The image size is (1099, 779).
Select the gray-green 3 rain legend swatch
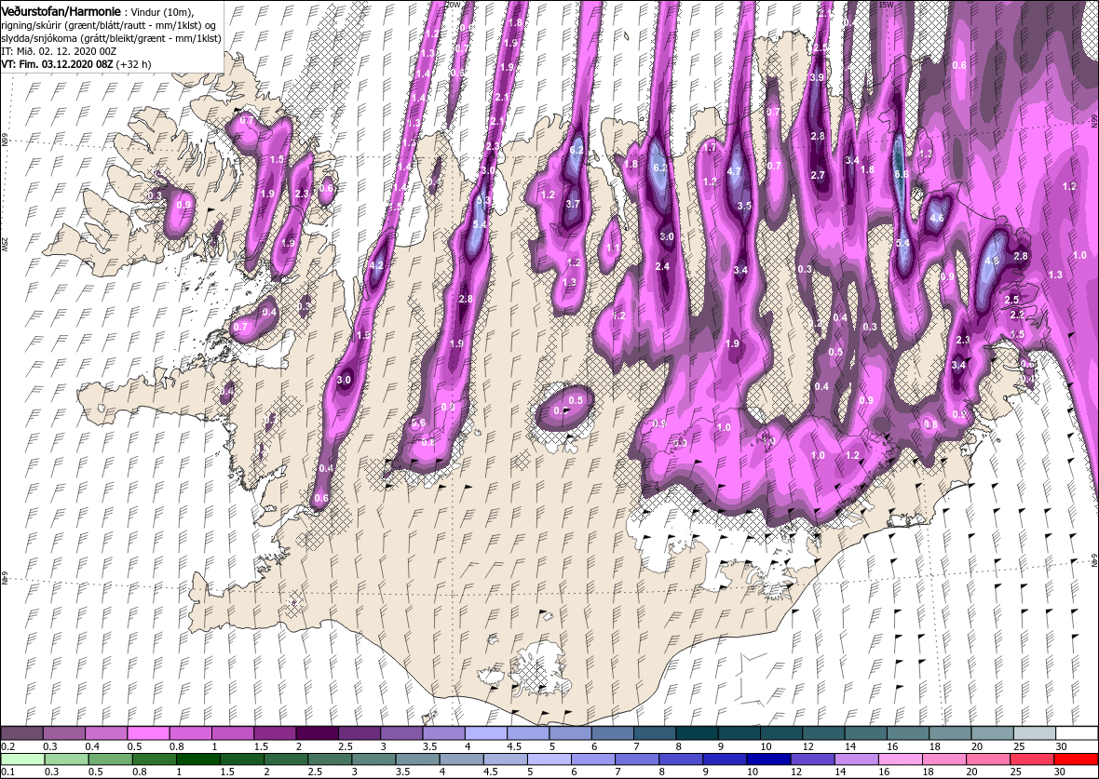tap(373, 759)
